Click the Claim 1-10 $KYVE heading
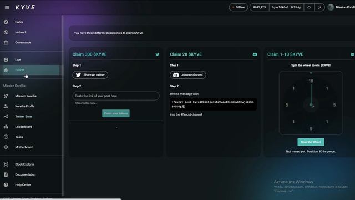 click(x=285, y=54)
